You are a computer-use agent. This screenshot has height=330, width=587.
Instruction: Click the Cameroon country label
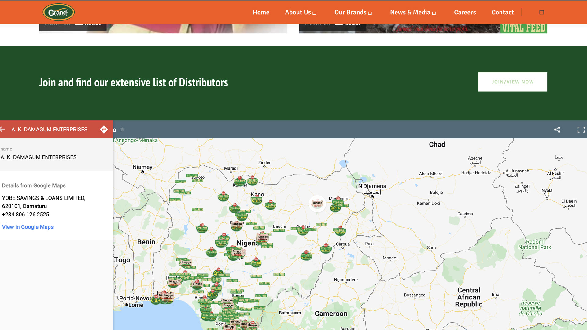pos(331,313)
